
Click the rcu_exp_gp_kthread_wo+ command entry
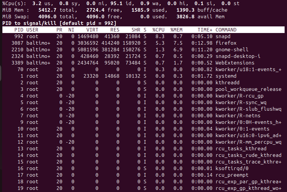[248, 188]
